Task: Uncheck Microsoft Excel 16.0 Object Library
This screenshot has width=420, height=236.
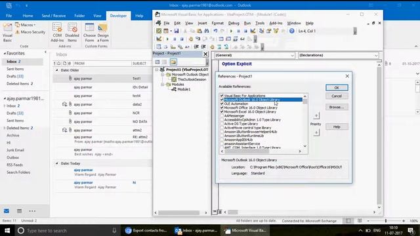Action: point(222,111)
